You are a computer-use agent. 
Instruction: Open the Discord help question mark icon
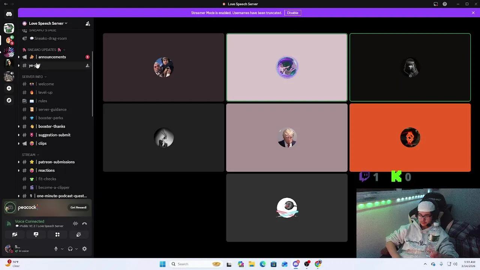pos(445,4)
